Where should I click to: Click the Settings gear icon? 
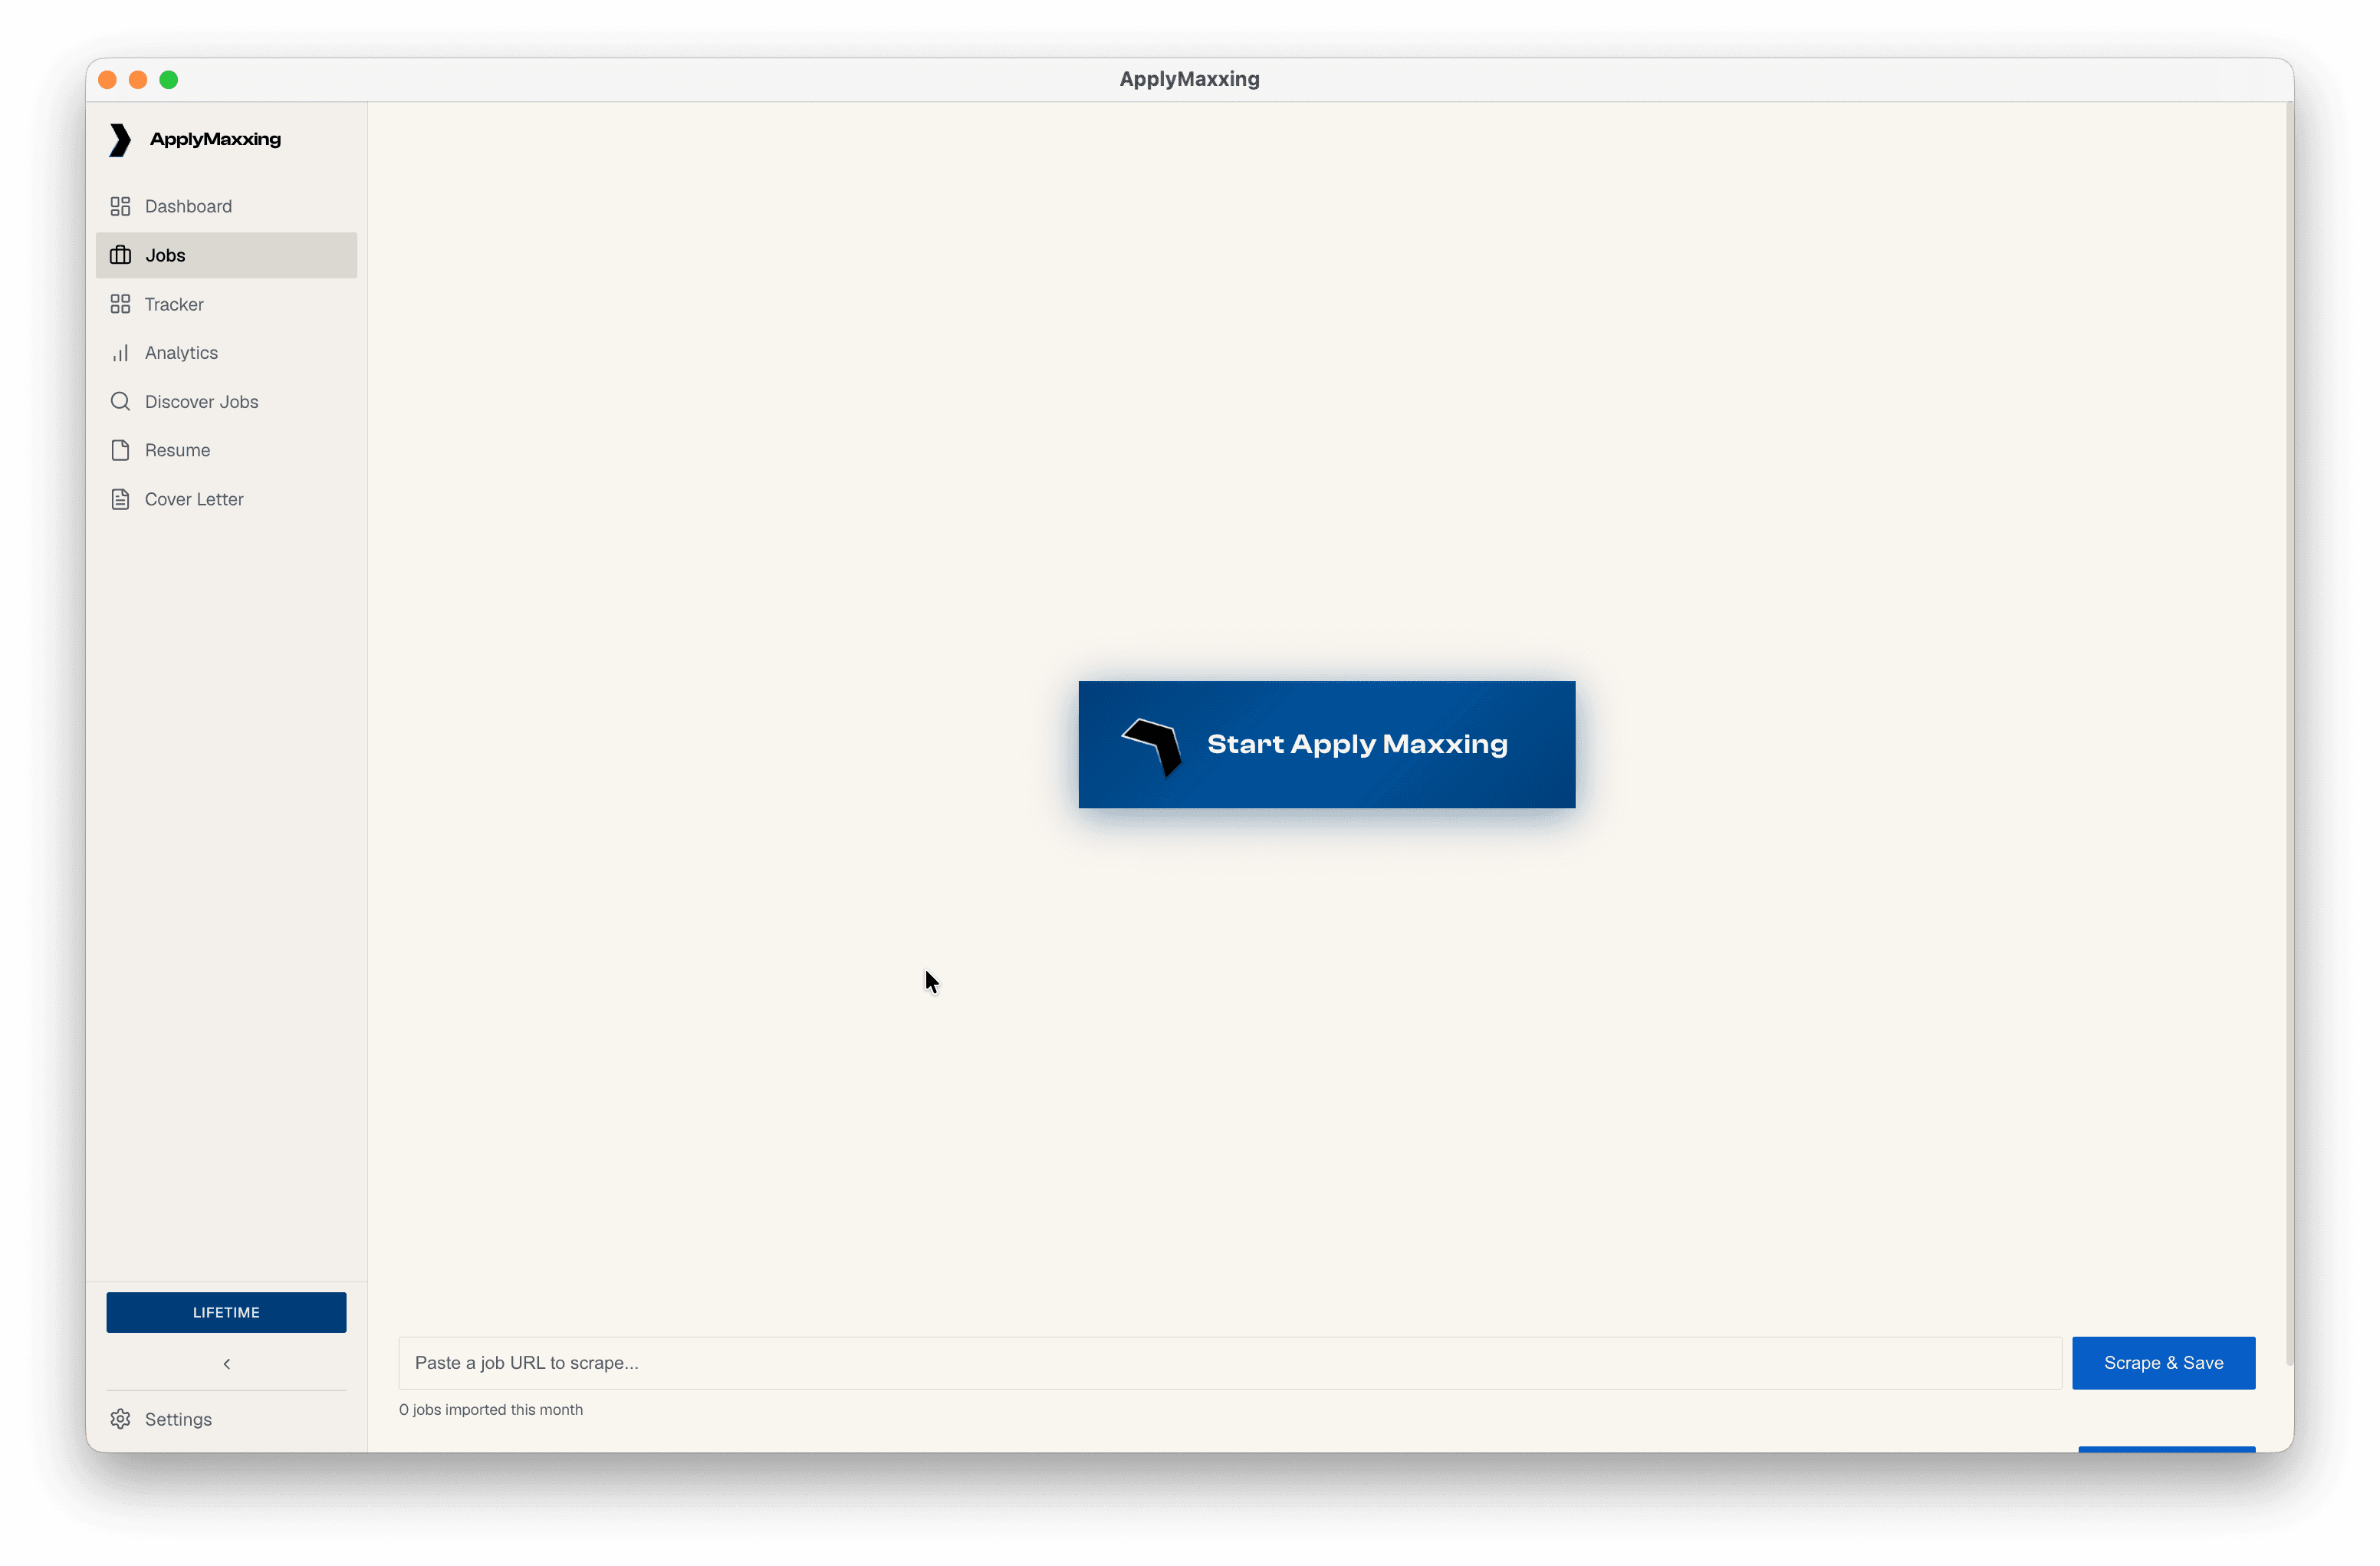(x=120, y=1419)
